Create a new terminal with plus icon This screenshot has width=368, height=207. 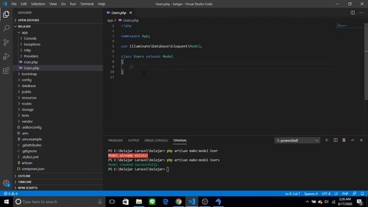coord(327,140)
